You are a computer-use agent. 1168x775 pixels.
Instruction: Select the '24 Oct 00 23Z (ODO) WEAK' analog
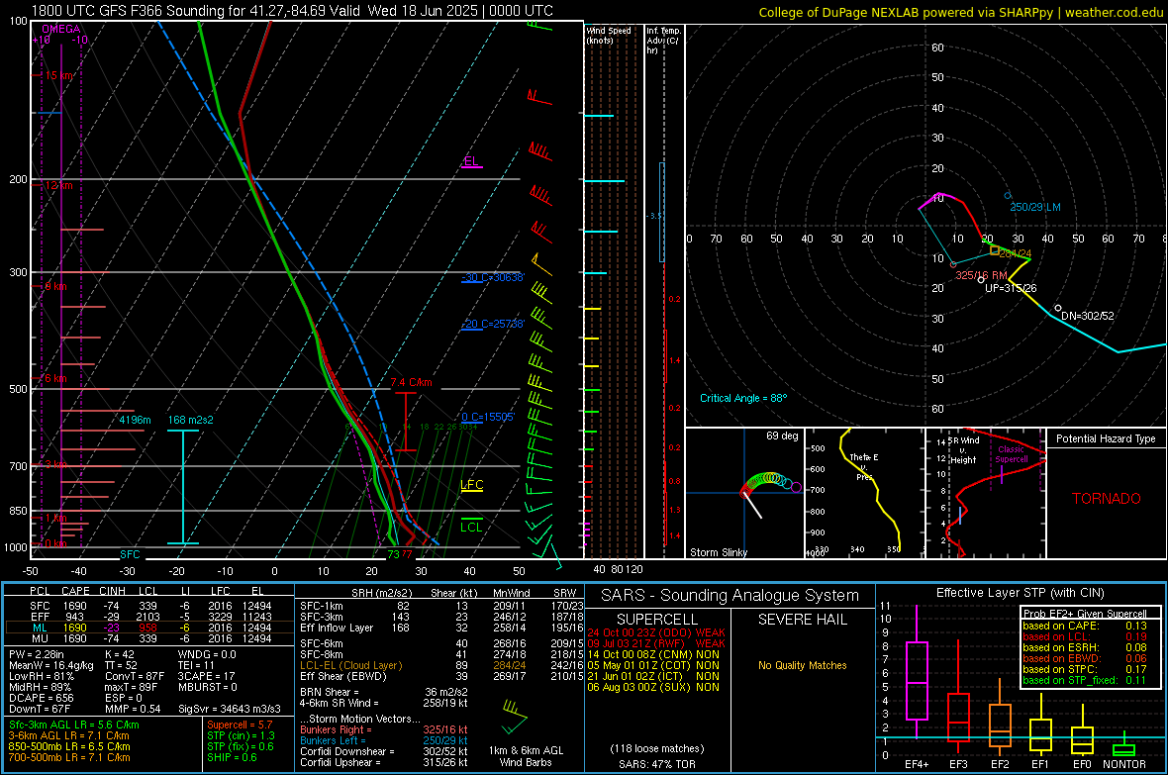click(x=655, y=632)
